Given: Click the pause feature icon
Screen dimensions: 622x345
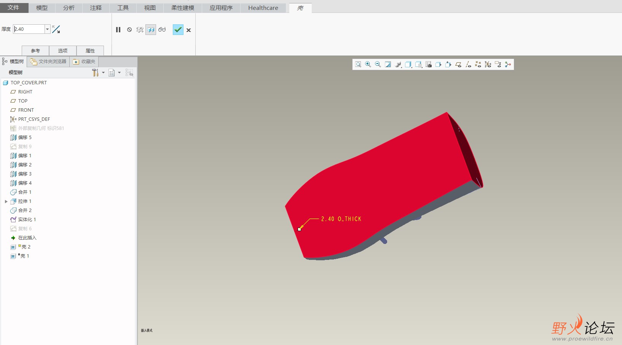Looking at the screenshot, I should [x=118, y=30].
